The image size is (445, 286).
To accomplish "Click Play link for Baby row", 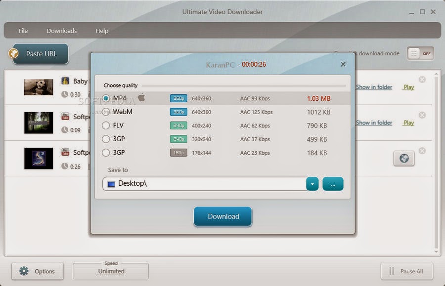I will click(409, 87).
